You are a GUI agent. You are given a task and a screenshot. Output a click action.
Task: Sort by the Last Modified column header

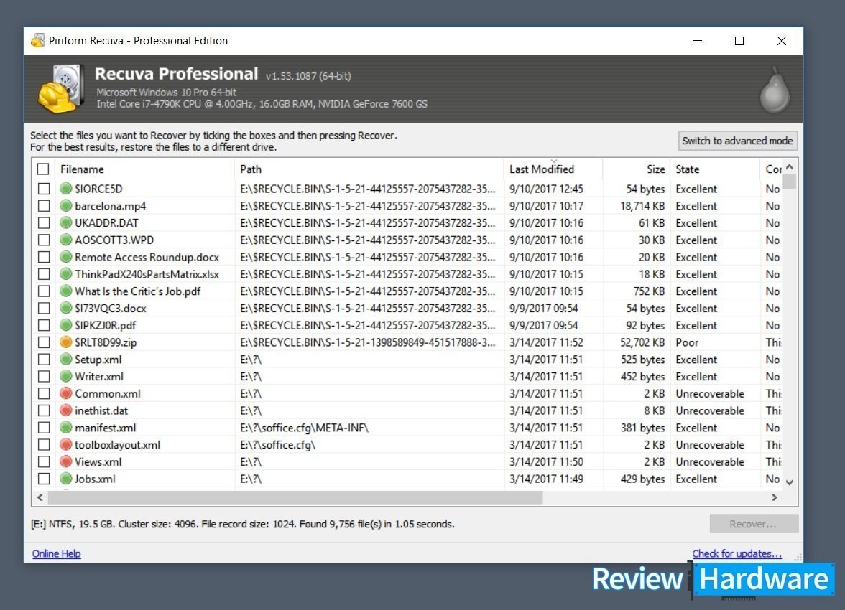click(553, 169)
